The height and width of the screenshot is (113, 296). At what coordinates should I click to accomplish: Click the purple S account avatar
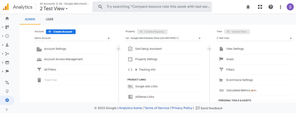tap(290, 7)
